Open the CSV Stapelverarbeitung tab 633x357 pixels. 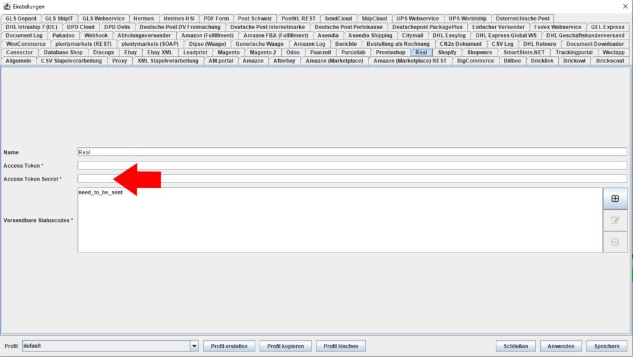pyautogui.click(x=72, y=61)
